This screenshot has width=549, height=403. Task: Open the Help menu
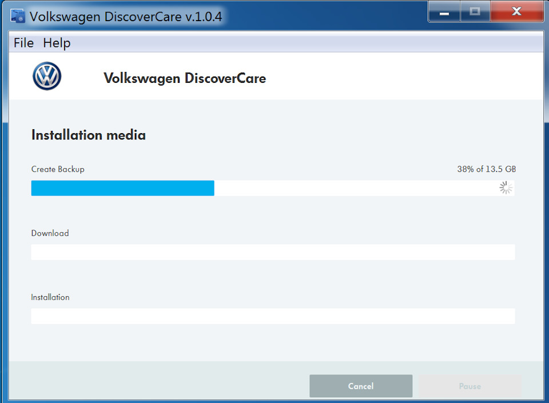(x=57, y=43)
